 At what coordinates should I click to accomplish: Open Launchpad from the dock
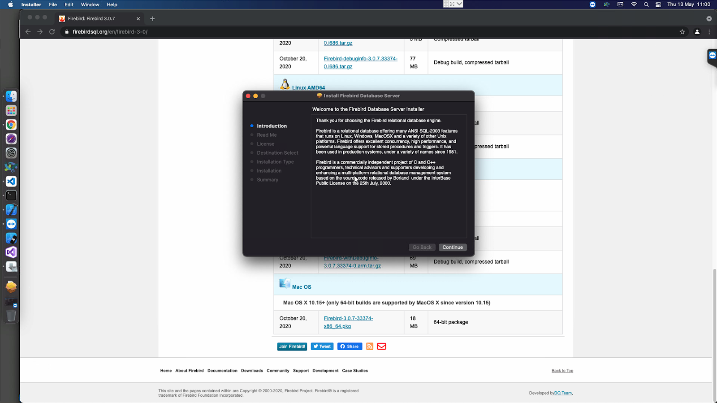click(x=11, y=110)
